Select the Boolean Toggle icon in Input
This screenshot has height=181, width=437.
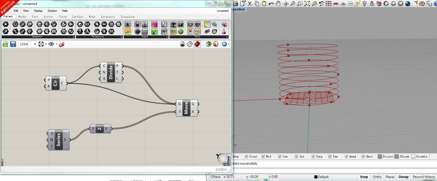137,24
